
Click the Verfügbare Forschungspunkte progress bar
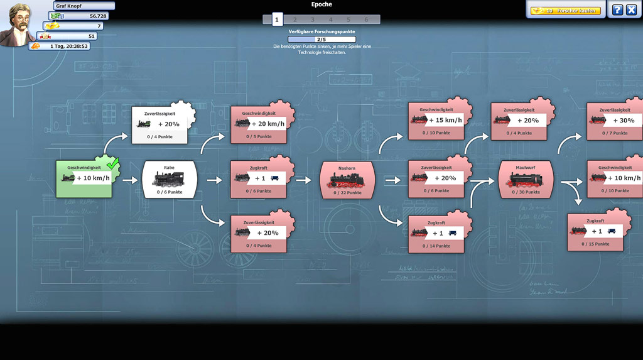click(321, 39)
